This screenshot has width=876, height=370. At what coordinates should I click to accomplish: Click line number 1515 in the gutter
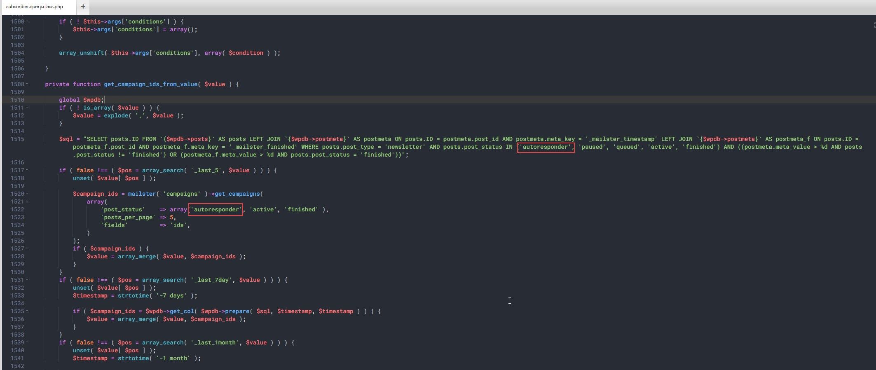pos(17,139)
